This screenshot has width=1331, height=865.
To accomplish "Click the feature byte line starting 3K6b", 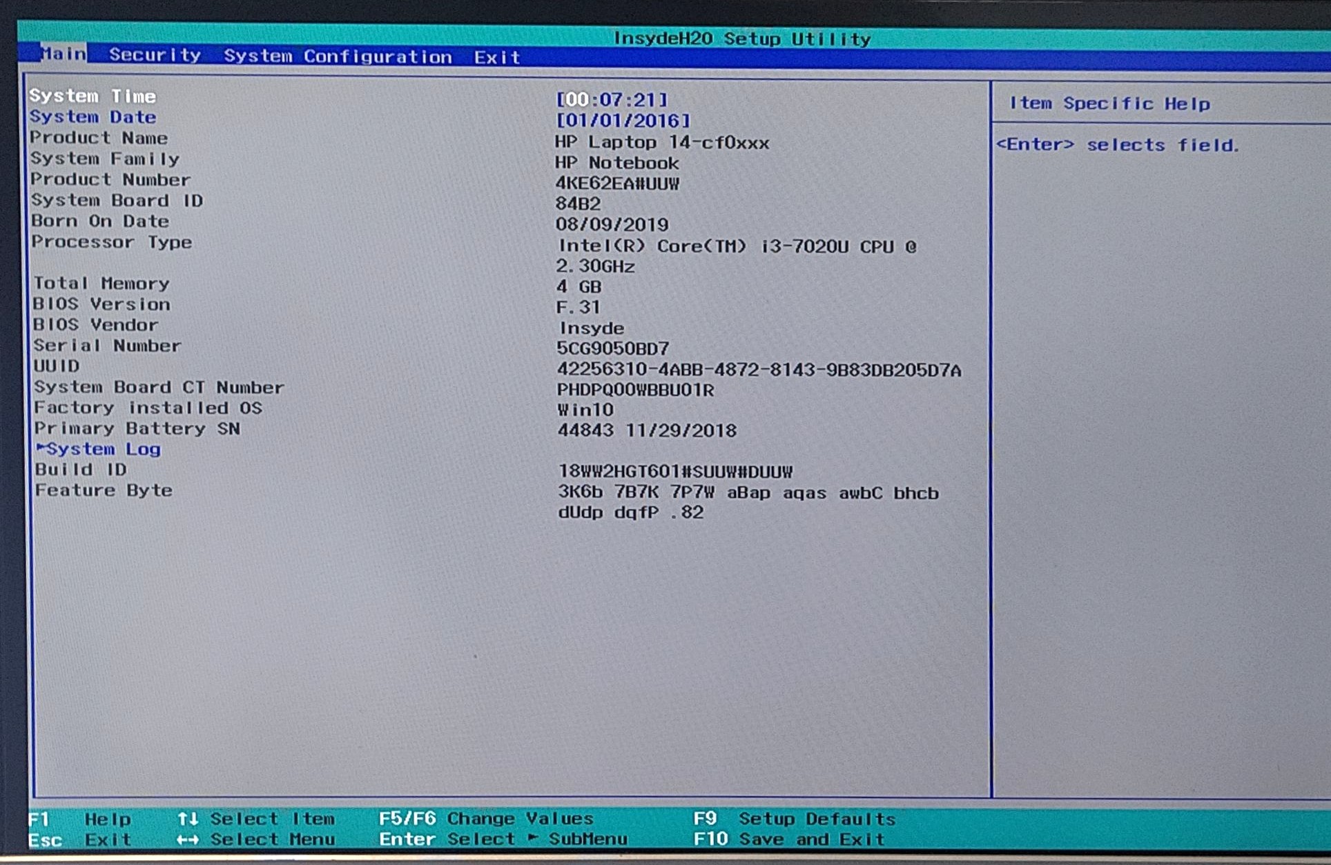I will click(x=748, y=493).
